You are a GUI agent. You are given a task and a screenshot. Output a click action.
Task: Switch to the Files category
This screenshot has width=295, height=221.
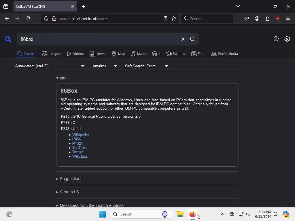(198, 54)
